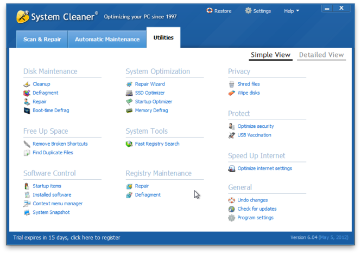Viewport: 361px width, 254px height.
Task: Click the Startup items icon
Action: (x=27, y=186)
